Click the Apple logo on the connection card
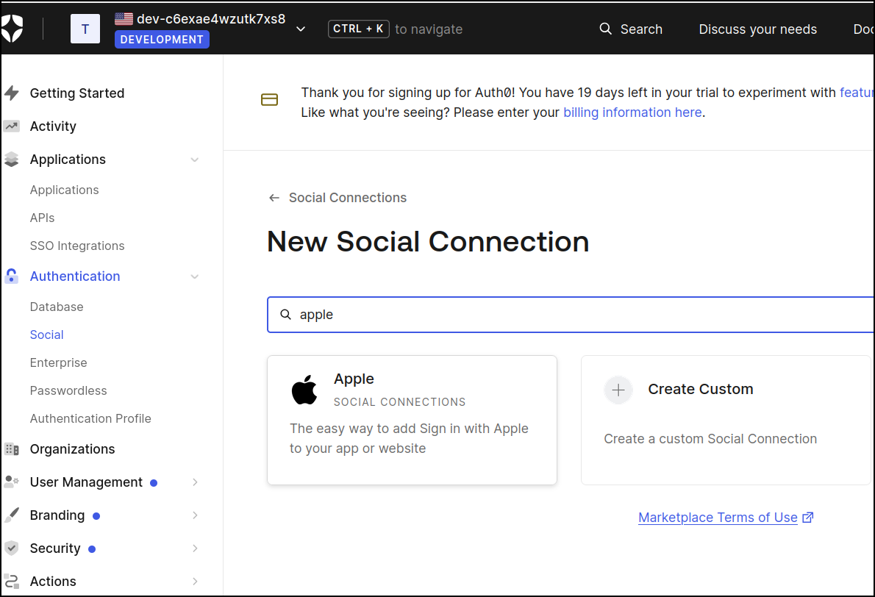875x597 pixels. [x=304, y=390]
